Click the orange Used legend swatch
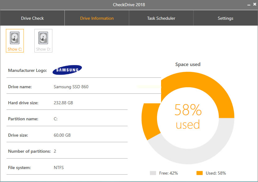258x182 pixels. 199,173
